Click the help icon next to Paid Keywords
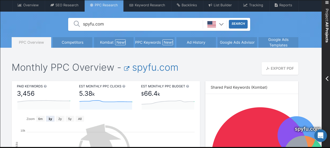The height and width of the screenshot is (148, 330). point(45,86)
